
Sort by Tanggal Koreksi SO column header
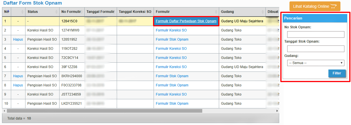tap(135, 12)
